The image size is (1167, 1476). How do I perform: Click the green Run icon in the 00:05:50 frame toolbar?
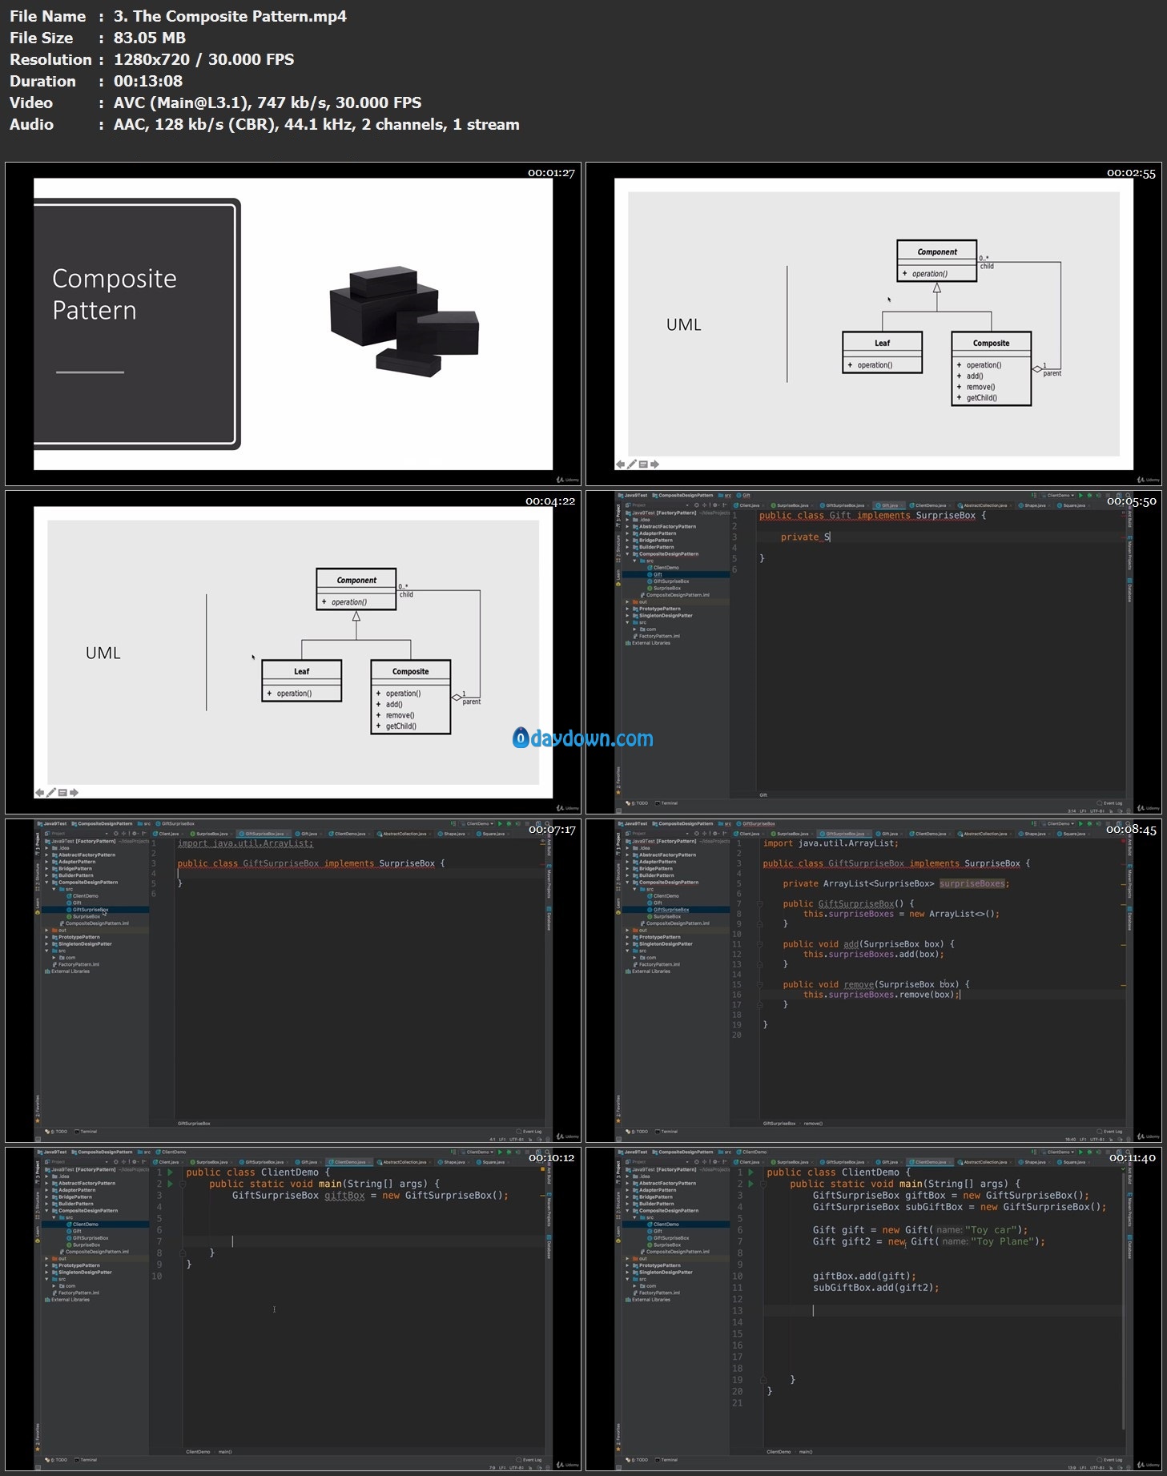pyautogui.click(x=1080, y=495)
